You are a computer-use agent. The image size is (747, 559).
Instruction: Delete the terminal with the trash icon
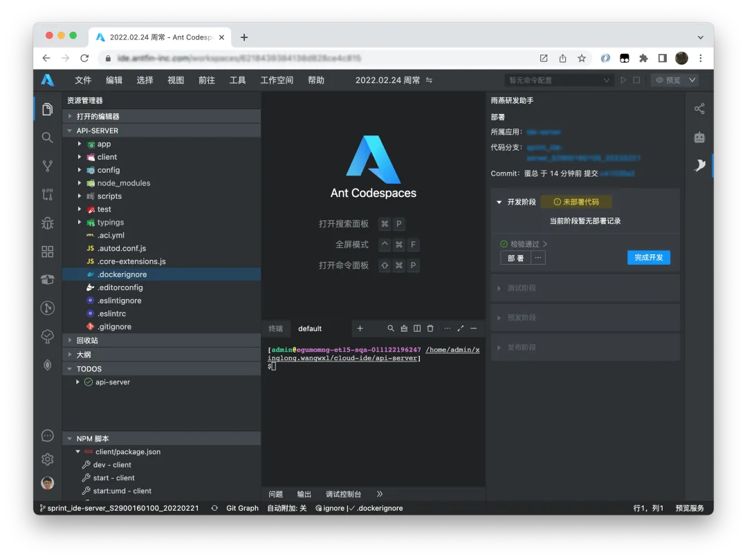point(430,328)
